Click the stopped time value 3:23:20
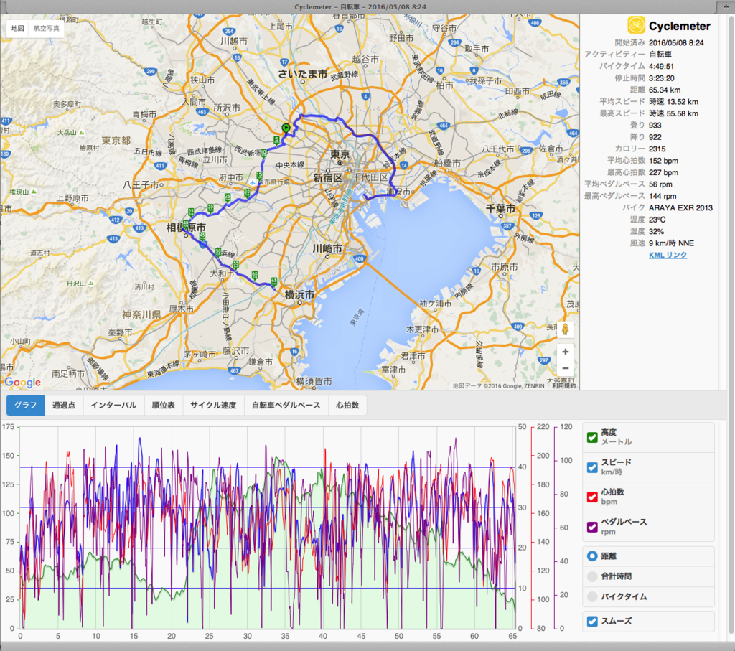This screenshot has width=735, height=651. 661,78
